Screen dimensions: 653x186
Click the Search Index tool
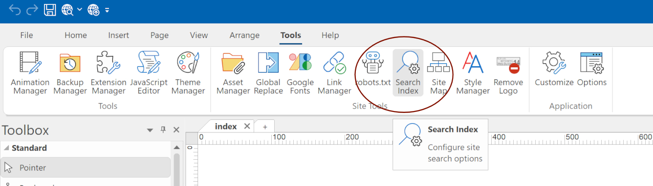pyautogui.click(x=408, y=73)
